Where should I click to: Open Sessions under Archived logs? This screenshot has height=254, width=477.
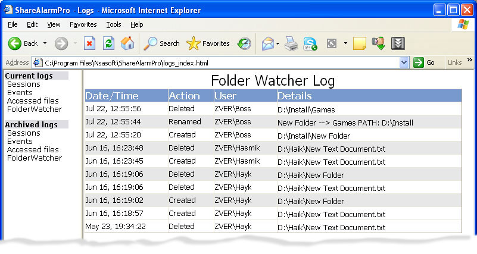click(x=24, y=133)
